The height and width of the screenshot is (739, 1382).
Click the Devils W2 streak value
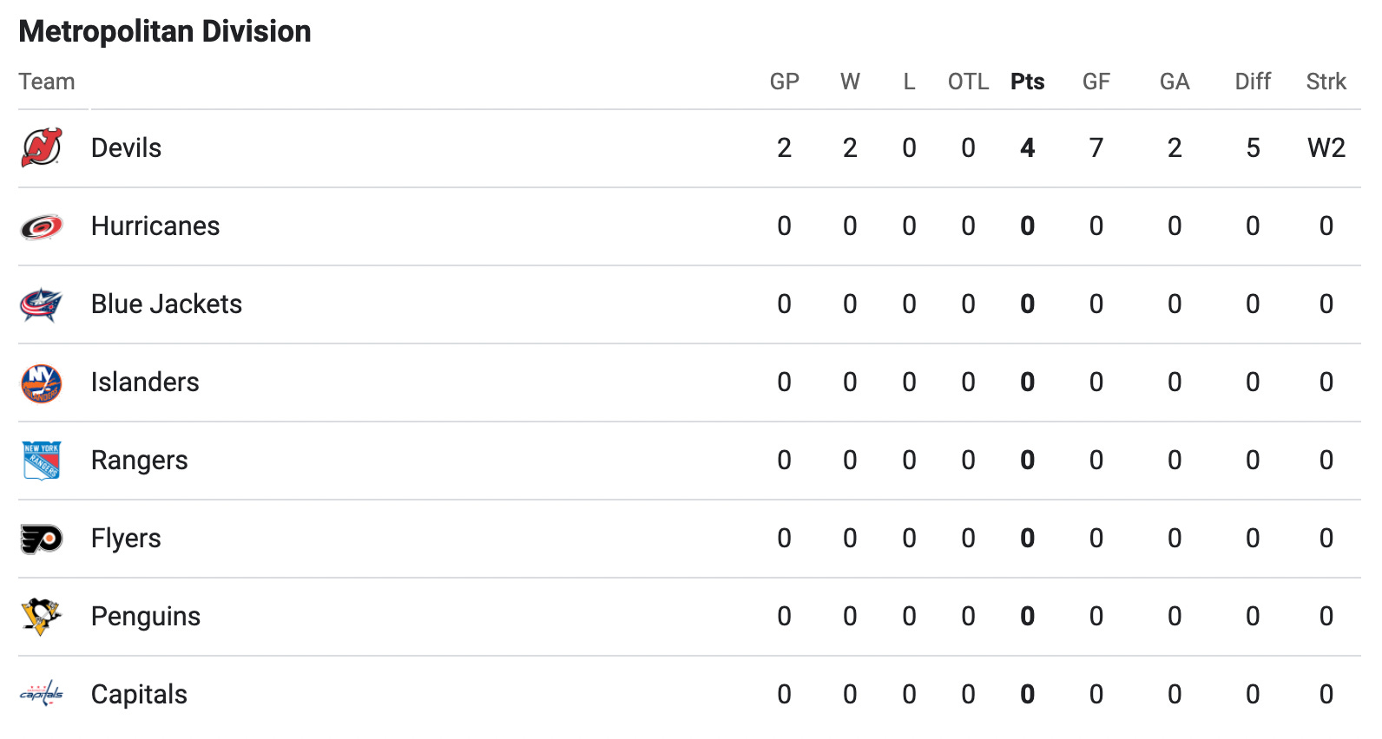(1326, 148)
